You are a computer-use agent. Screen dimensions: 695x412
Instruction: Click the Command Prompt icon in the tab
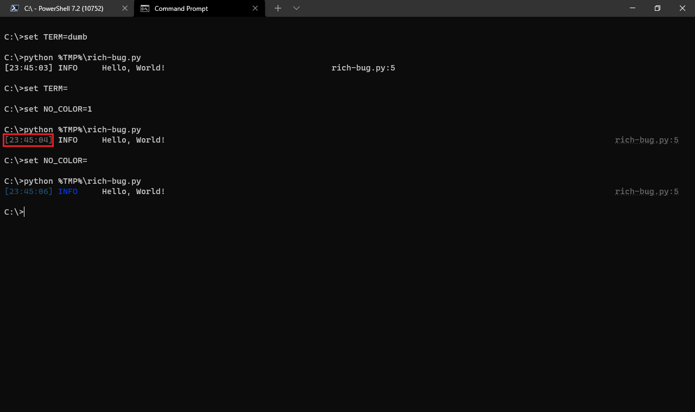click(x=145, y=8)
